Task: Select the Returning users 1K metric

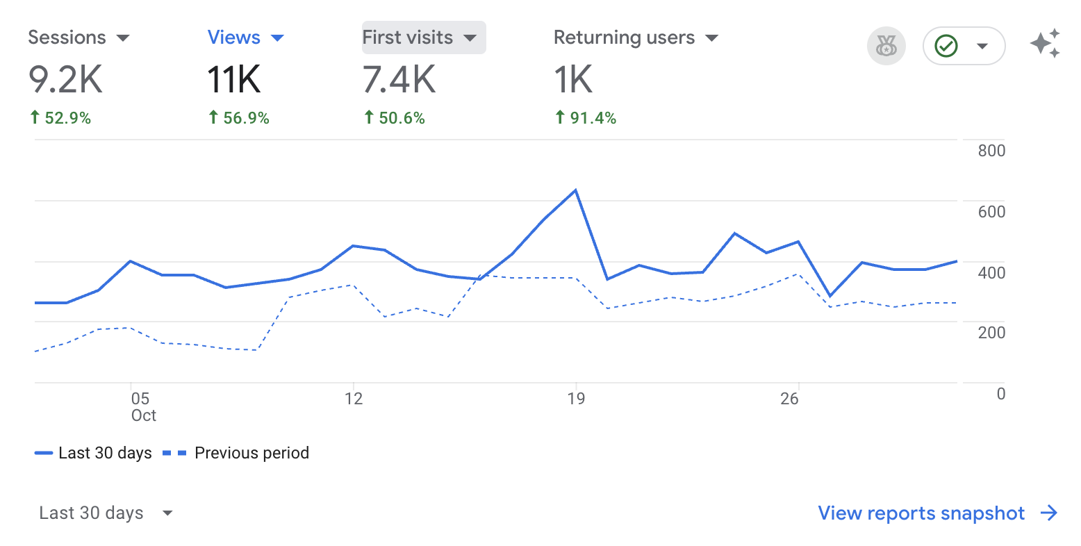Action: tap(573, 80)
